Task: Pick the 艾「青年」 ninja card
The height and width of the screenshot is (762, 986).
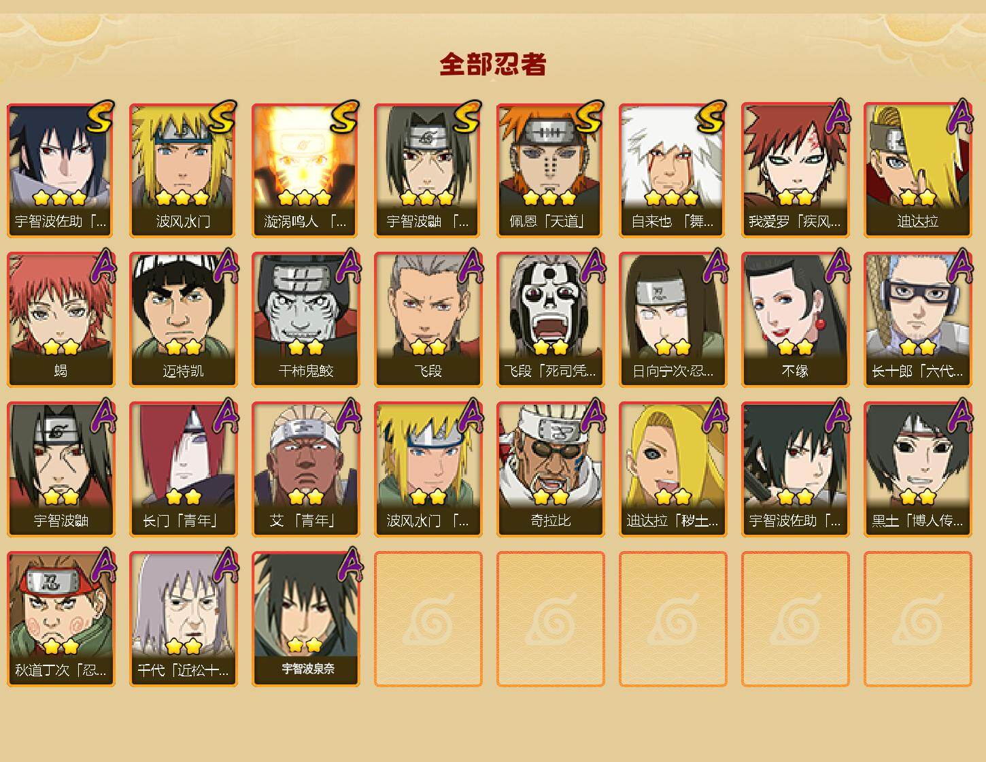Action: [x=305, y=469]
